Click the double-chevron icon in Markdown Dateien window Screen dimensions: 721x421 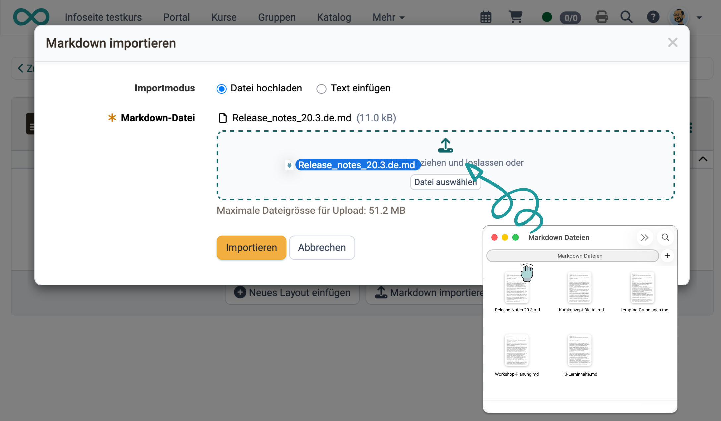(645, 237)
